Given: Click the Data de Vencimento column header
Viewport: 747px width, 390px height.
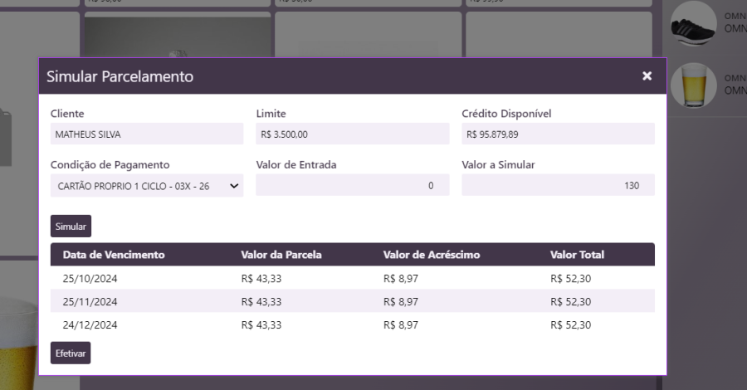Looking at the screenshot, I should point(114,255).
